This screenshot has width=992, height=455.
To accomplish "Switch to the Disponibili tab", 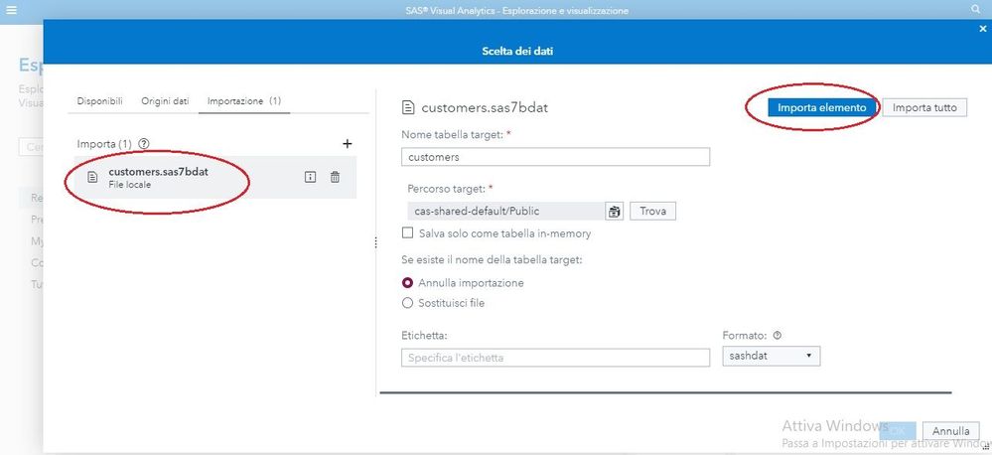I will pyautogui.click(x=100, y=101).
